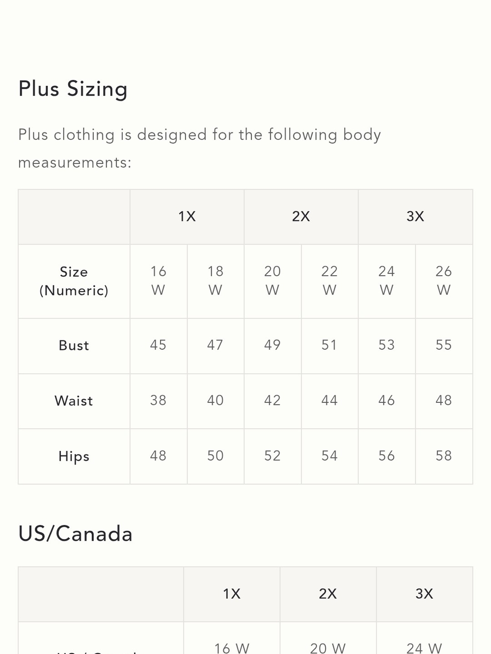Click the Bust row label
The image size is (491, 654).
[74, 346]
